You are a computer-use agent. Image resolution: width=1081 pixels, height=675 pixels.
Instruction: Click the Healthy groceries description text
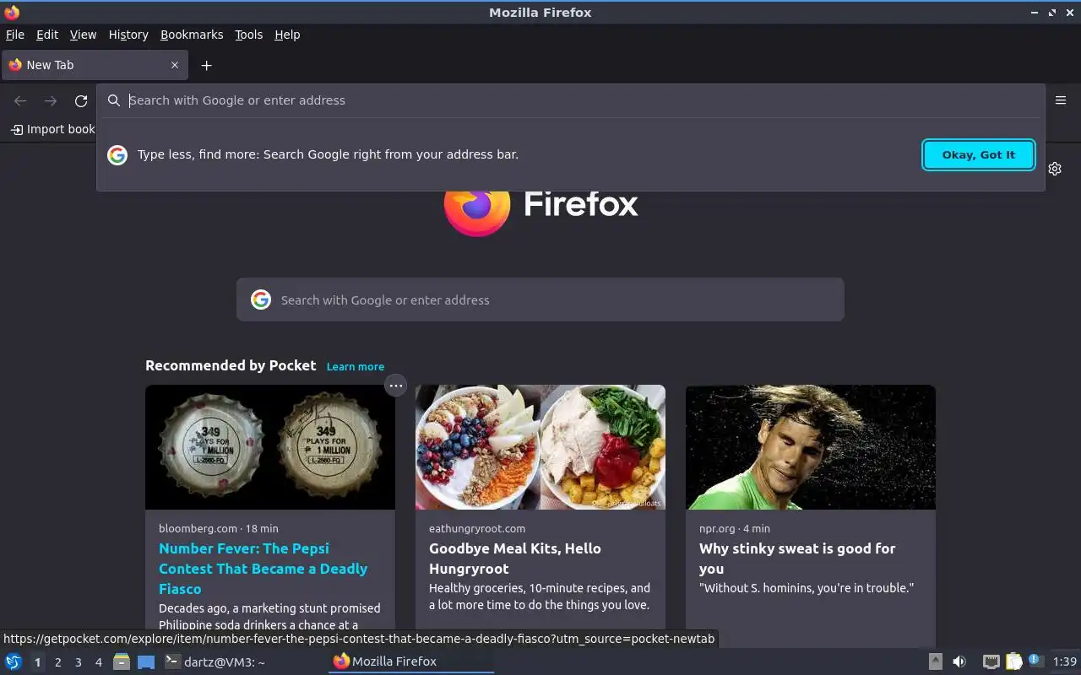click(x=540, y=597)
